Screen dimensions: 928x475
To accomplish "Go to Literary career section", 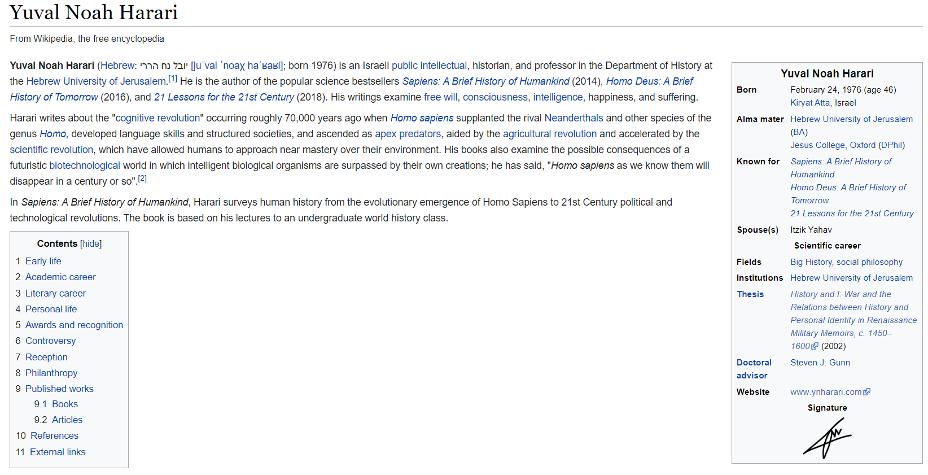I will [x=55, y=293].
